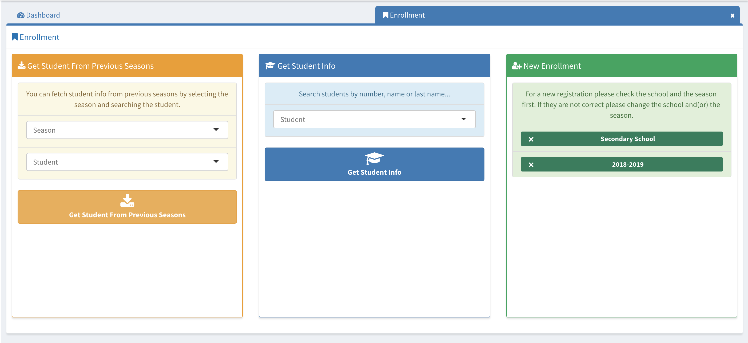The height and width of the screenshot is (343, 748).
Task: Open Student dropdown under Season
Action: tap(127, 162)
